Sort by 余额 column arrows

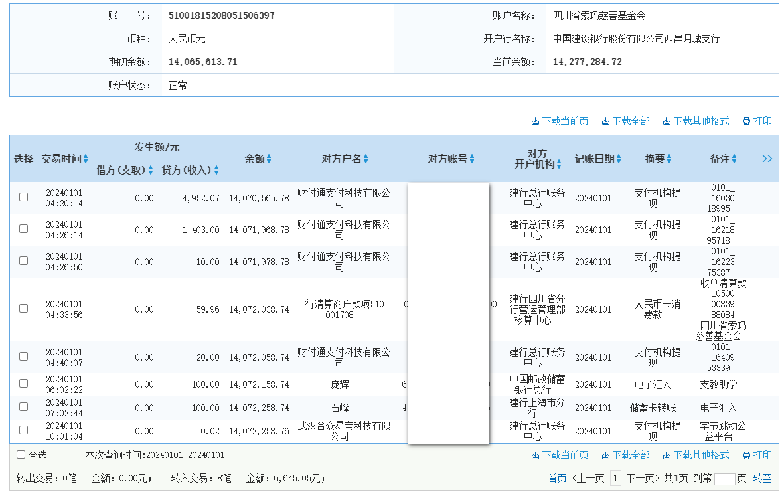point(269,159)
